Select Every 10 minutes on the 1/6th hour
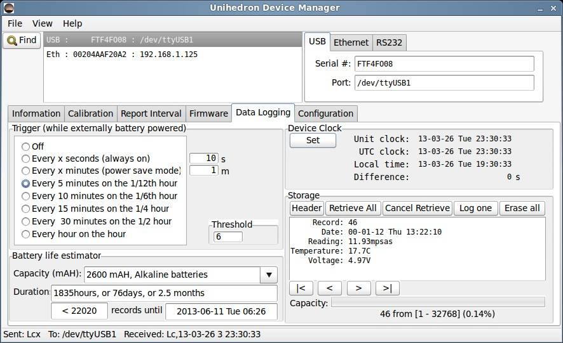Screen dimensions: 563x343 (x=26, y=196)
